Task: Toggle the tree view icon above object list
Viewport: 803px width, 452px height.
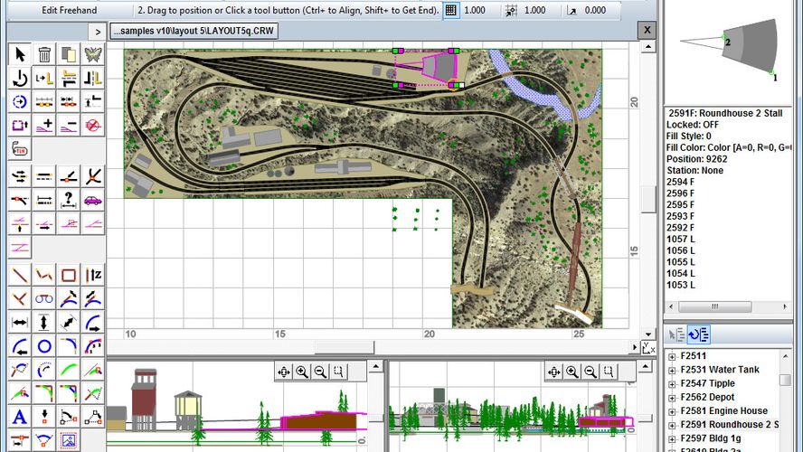Action: [699, 335]
